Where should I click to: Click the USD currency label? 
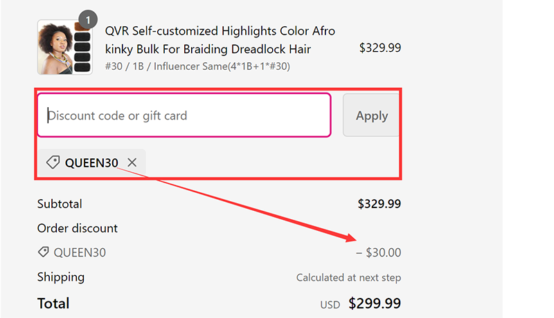tap(330, 304)
